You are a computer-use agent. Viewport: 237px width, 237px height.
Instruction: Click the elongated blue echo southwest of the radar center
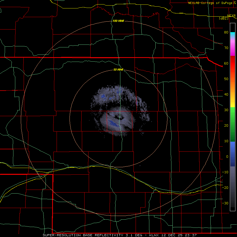coord(114,123)
